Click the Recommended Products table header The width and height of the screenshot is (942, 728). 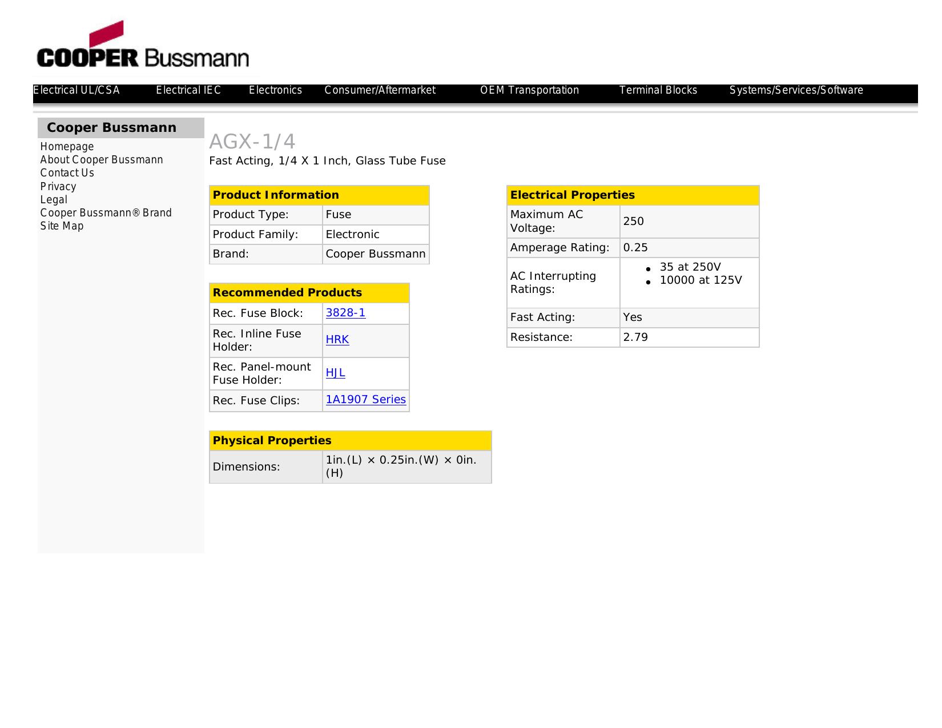309,293
